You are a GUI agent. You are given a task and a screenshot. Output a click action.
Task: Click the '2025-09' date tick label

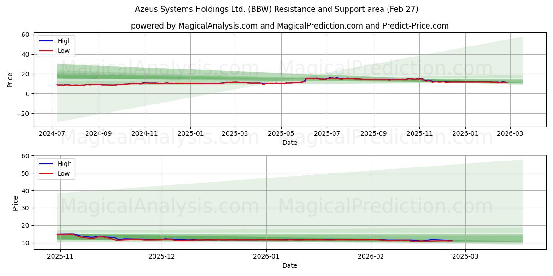click(373, 134)
